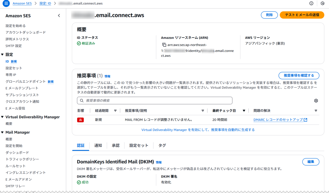Open 概要 under Mail Manager
This screenshot has height=193, width=329.
point(9,139)
